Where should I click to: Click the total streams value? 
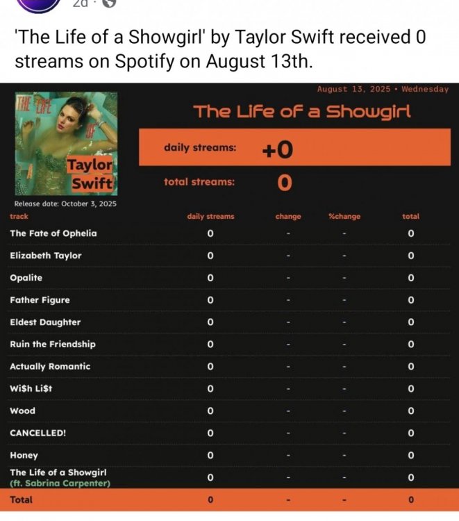point(285,183)
